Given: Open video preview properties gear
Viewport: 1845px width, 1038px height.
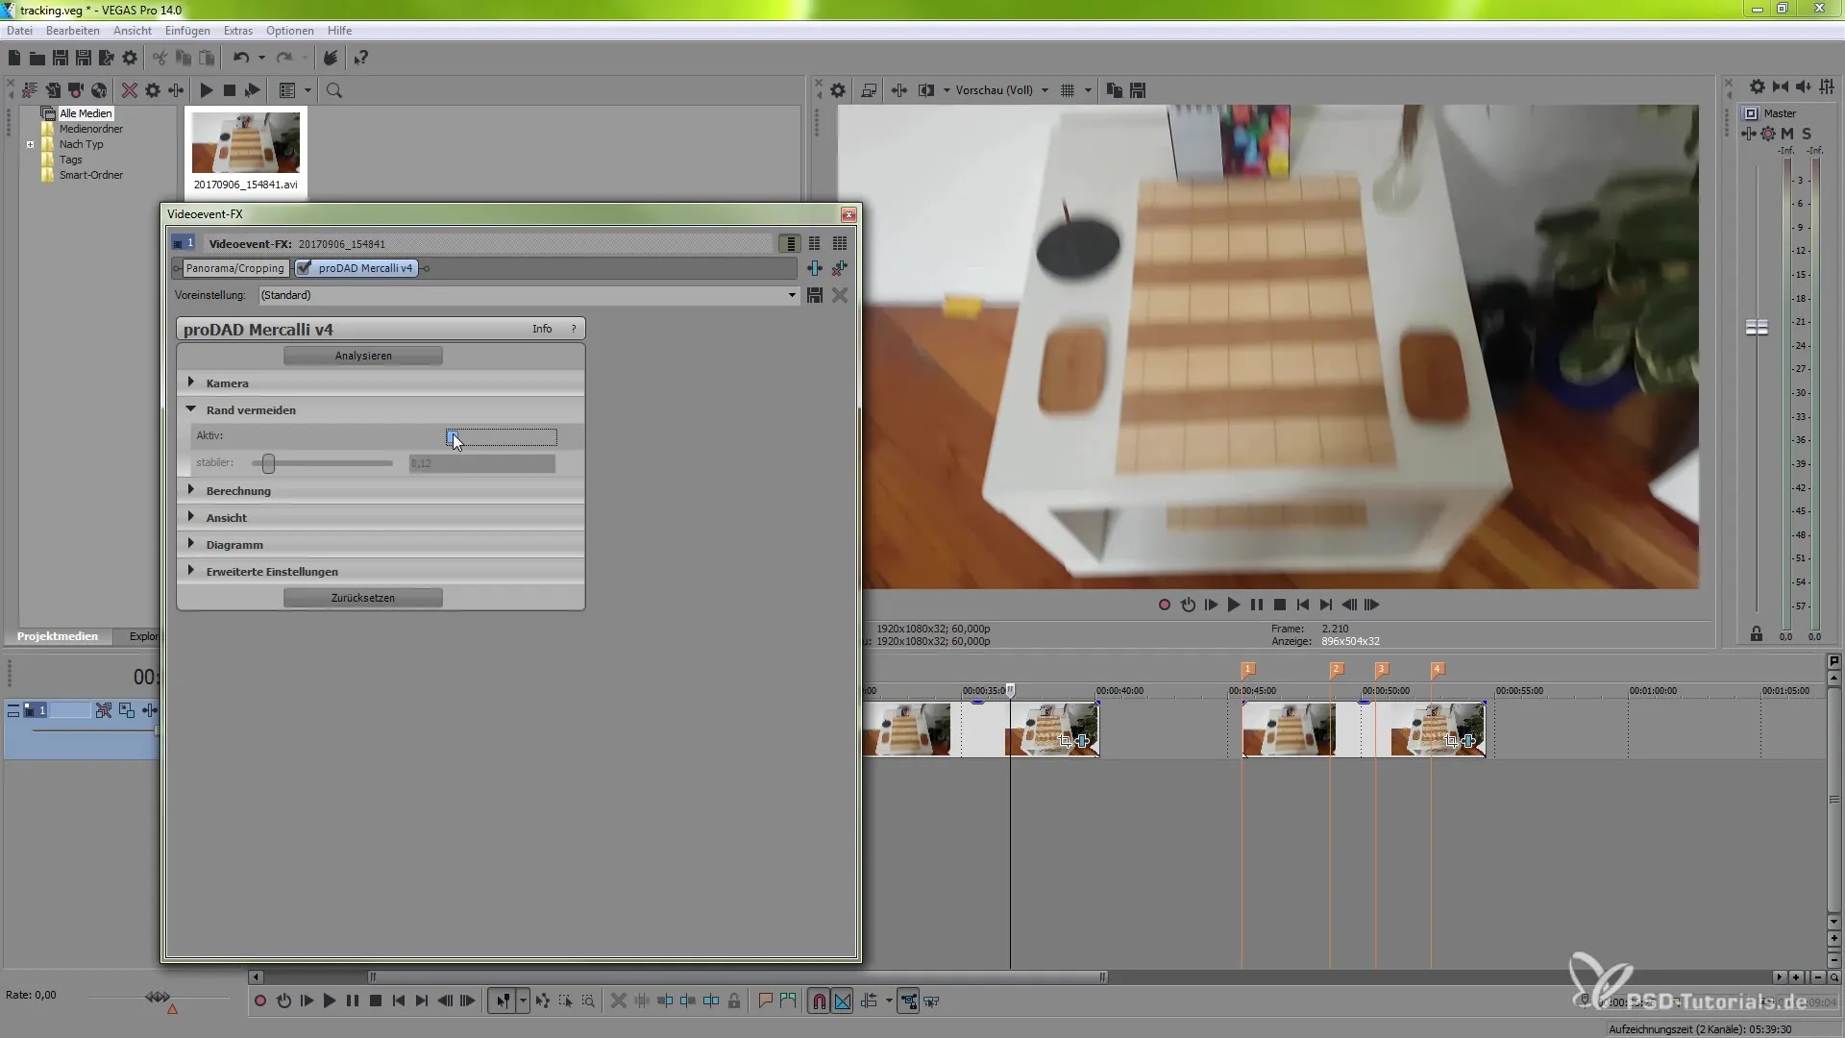Looking at the screenshot, I should [838, 90].
